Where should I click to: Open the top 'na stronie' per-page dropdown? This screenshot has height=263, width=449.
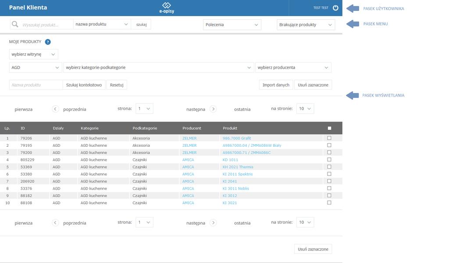305,109
